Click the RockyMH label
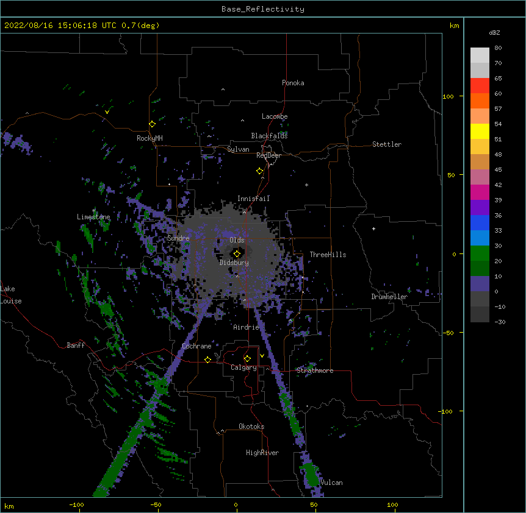526x513 pixels. [150, 138]
